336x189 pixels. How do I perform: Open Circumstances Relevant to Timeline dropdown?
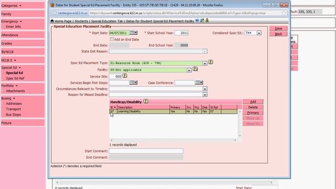205,89
